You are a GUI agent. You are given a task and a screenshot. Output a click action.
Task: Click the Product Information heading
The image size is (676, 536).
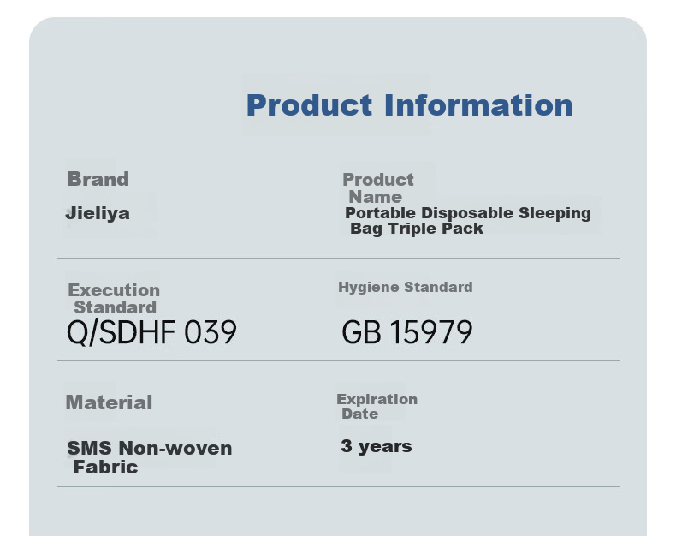point(409,105)
